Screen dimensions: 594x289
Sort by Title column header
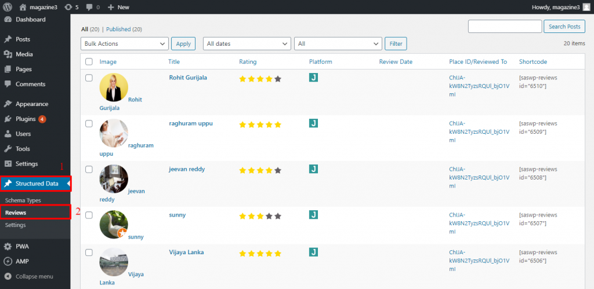point(174,61)
